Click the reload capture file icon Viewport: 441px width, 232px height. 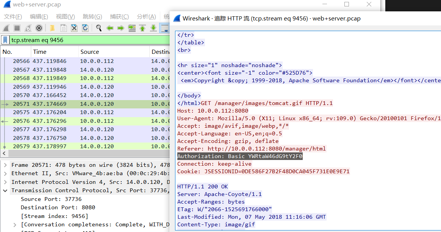[x=85, y=28]
